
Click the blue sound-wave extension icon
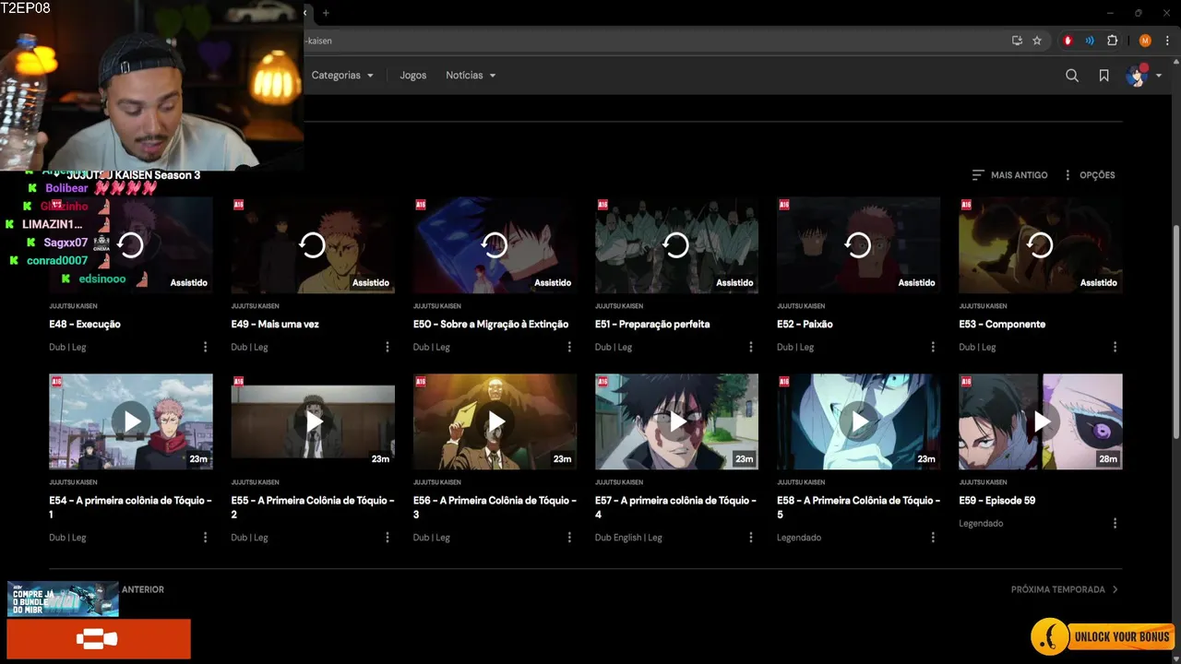pos(1090,41)
